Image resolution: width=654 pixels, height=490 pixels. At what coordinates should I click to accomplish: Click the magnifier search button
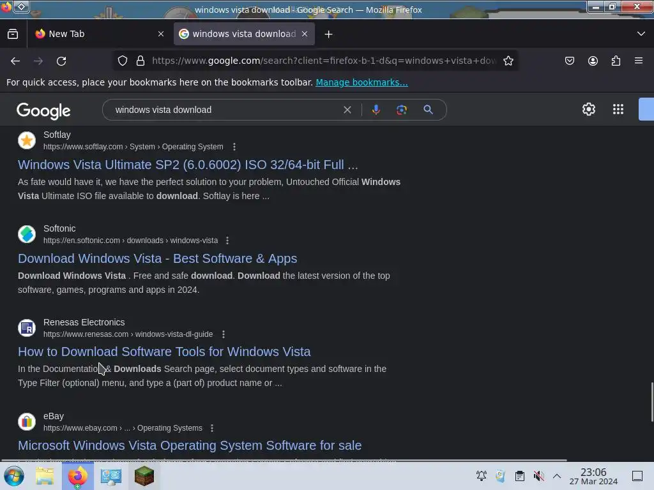tap(428, 110)
